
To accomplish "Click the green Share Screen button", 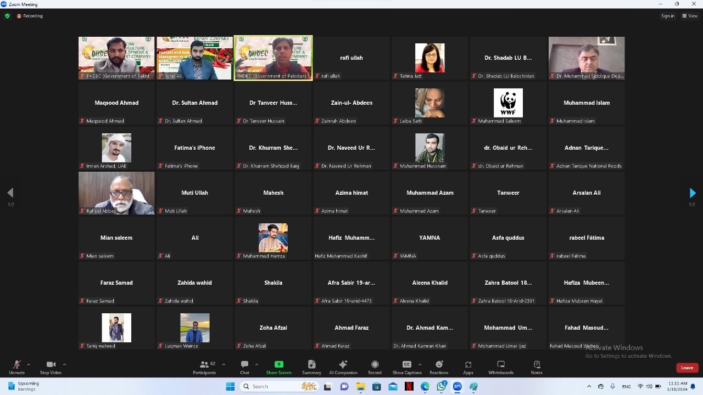I will coord(278,366).
